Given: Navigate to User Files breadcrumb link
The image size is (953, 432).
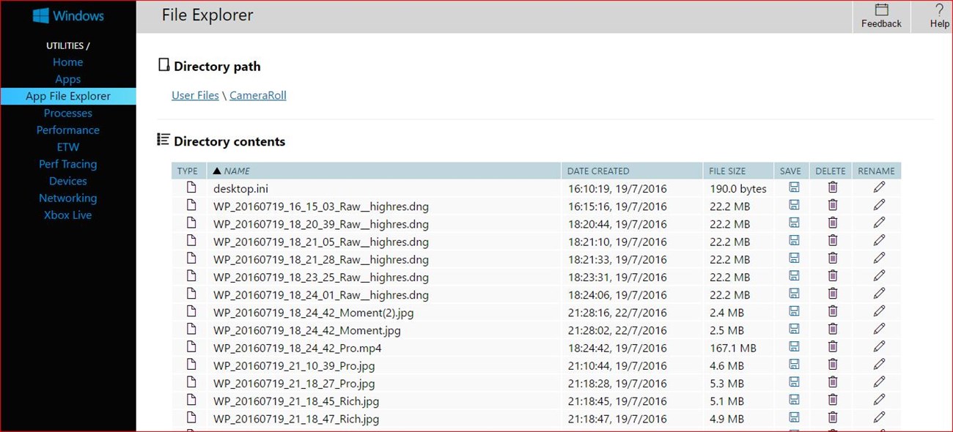Looking at the screenshot, I should pos(195,95).
